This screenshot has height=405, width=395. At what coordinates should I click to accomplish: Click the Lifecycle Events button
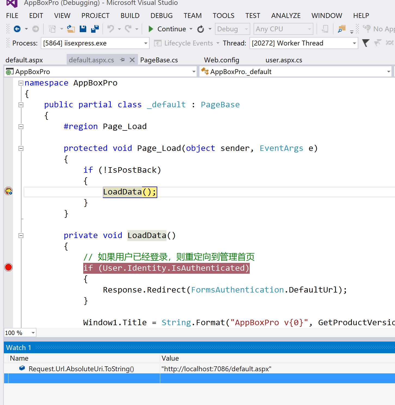[x=184, y=43]
